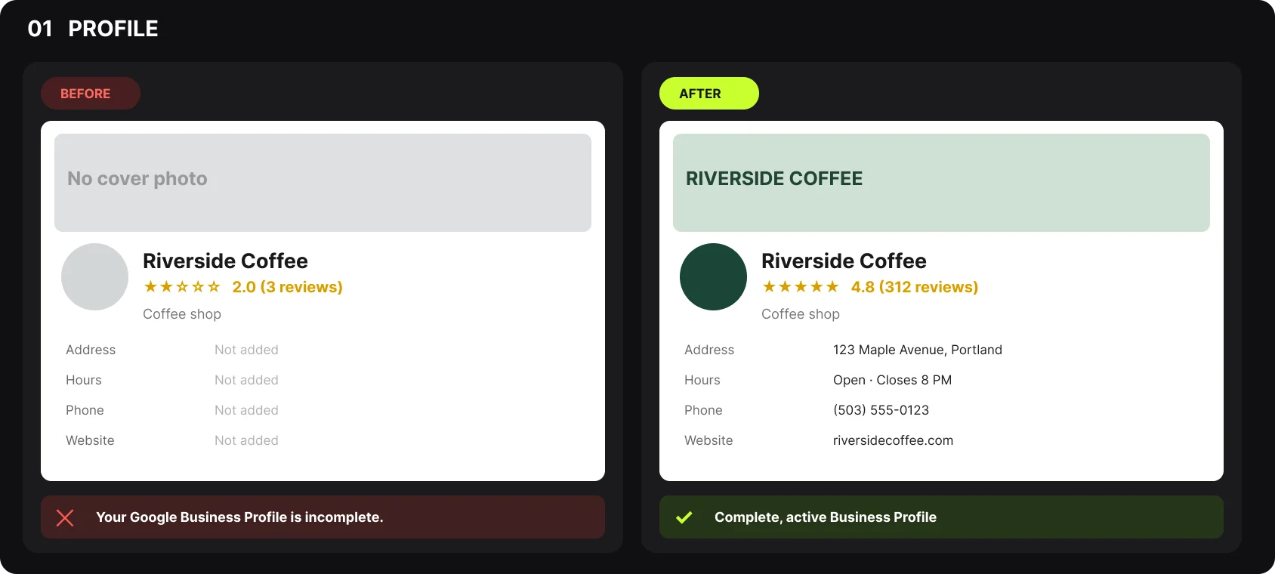Click Coffee shop label in After card
The height and width of the screenshot is (574, 1275).
(801, 314)
